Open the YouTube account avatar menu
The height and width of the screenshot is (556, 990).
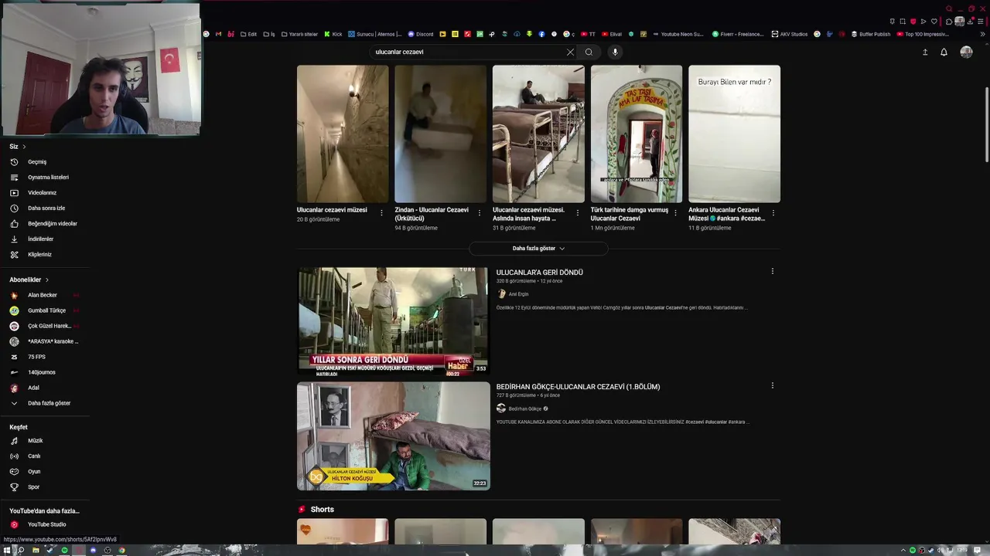966,52
